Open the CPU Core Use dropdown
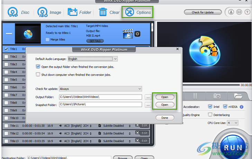The width and height of the screenshot is (252, 159). coord(233,123)
